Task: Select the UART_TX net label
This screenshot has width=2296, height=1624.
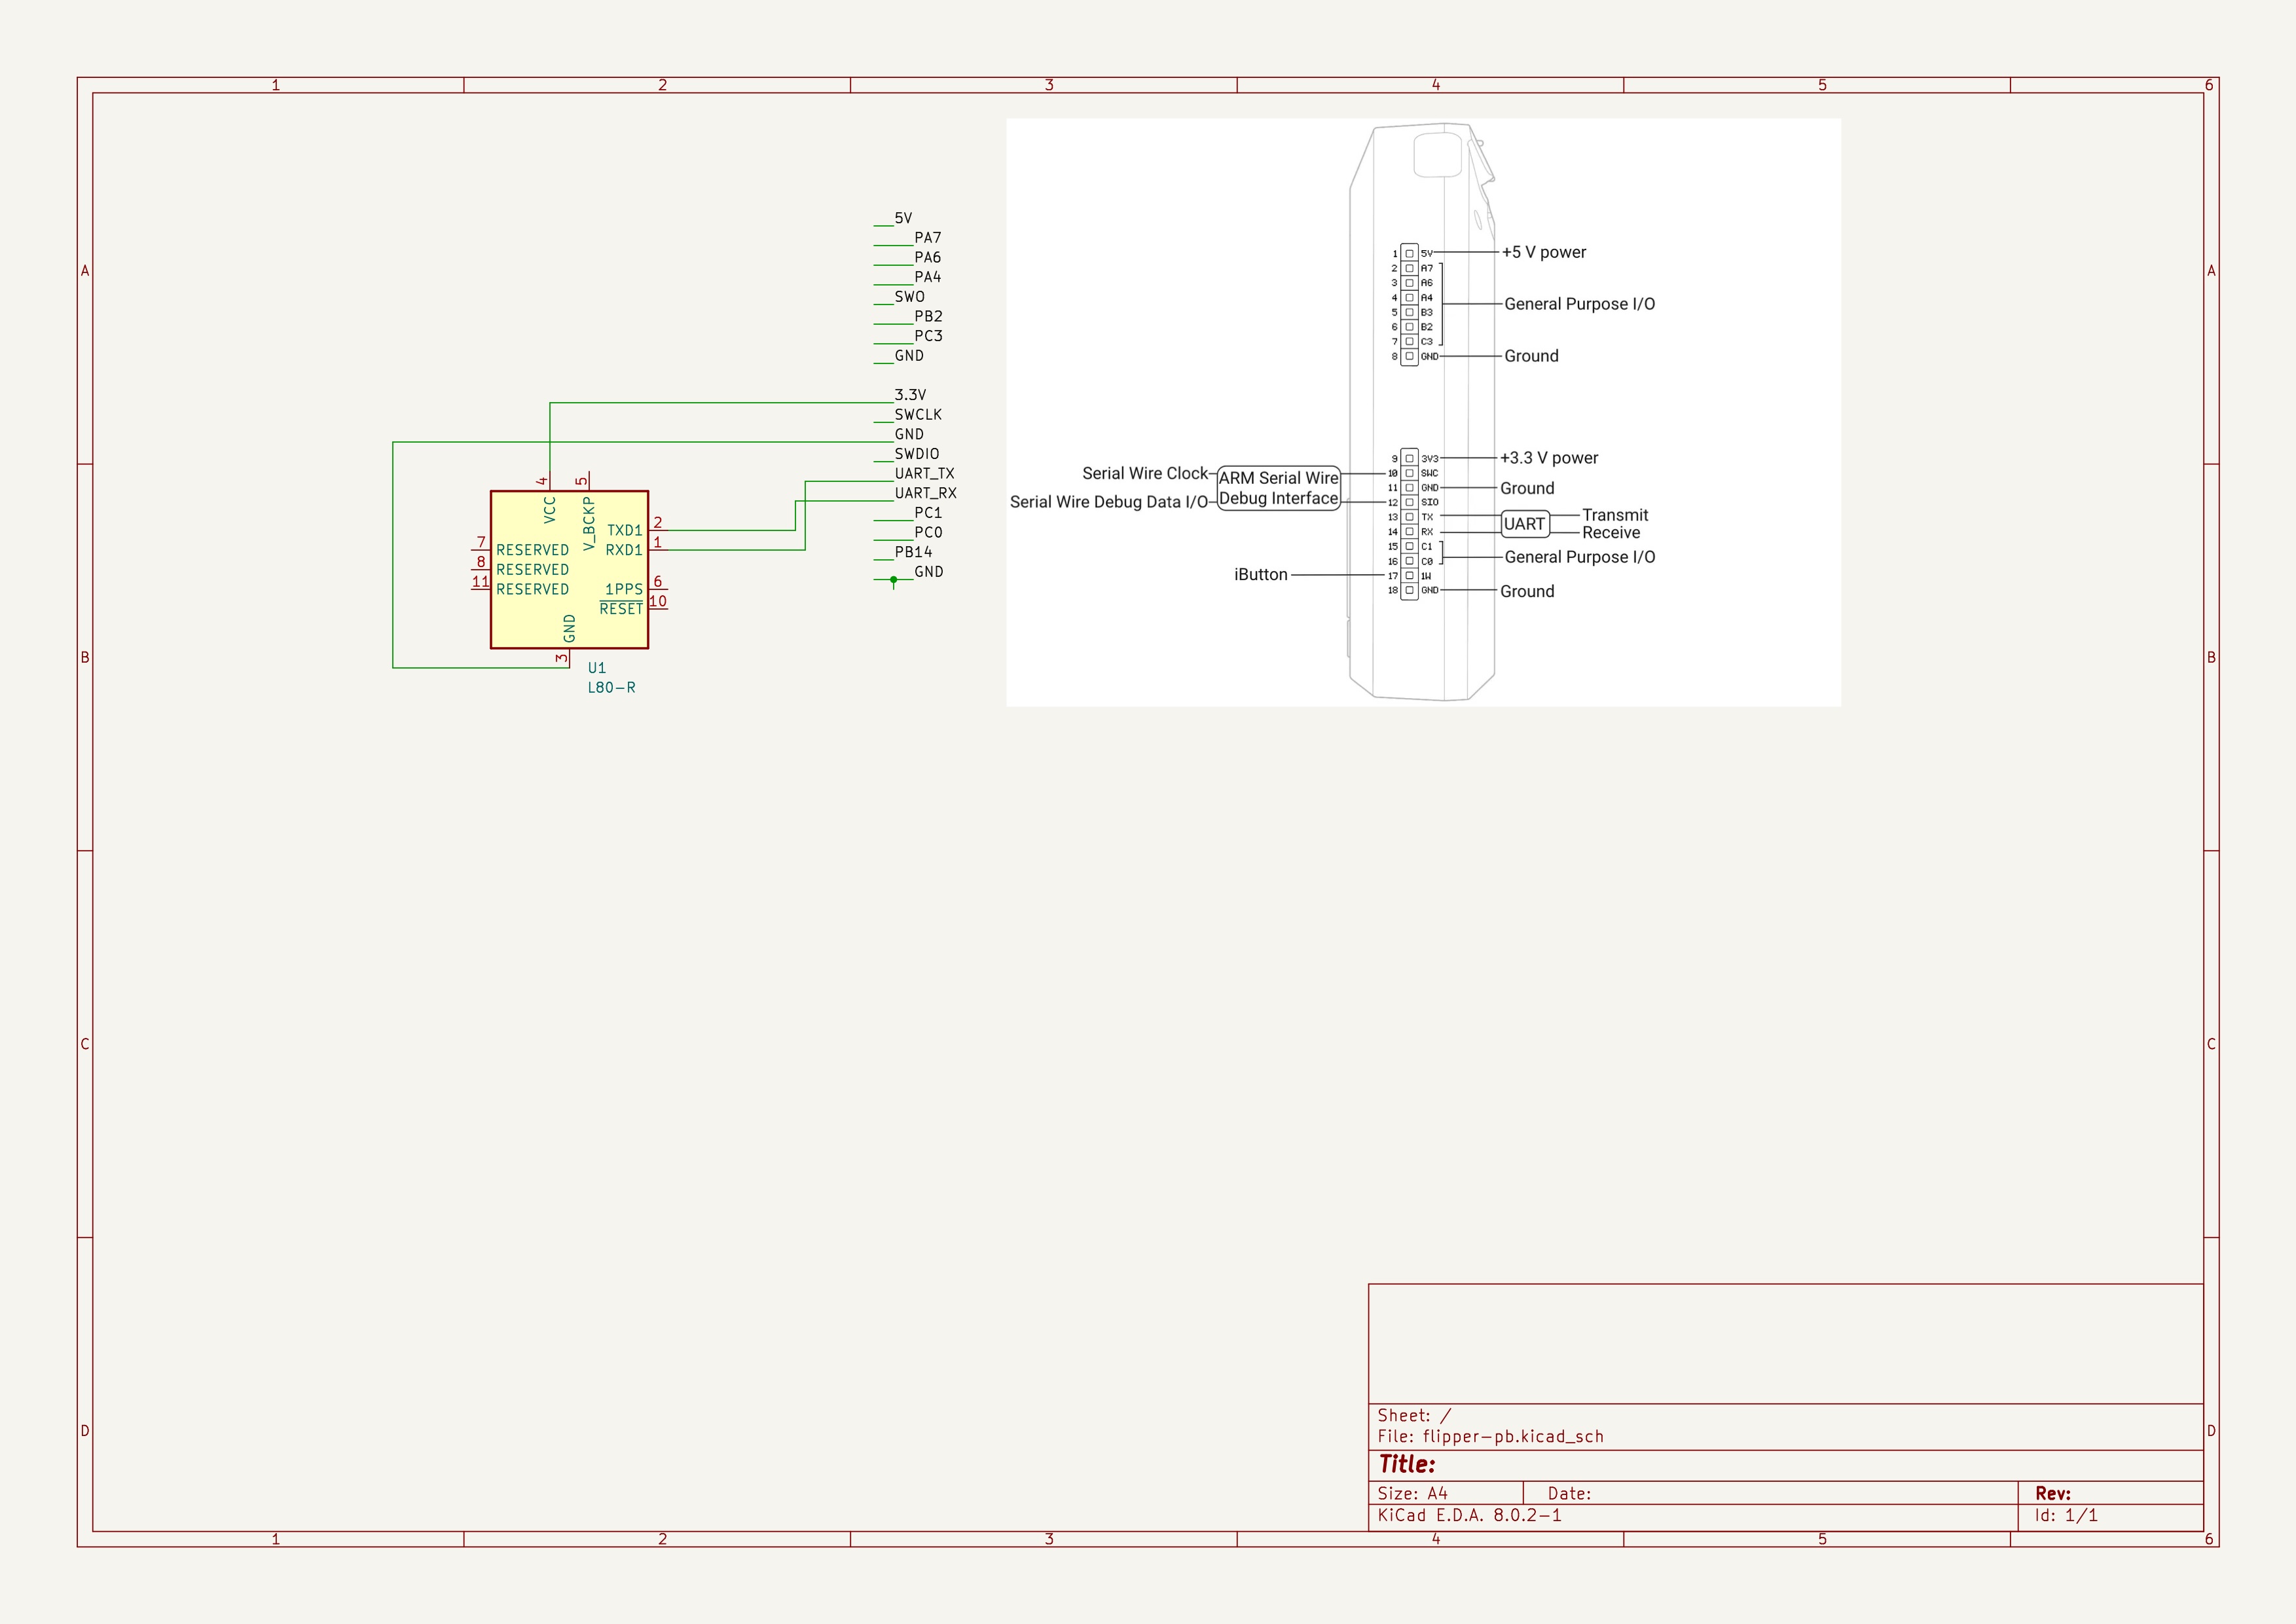Action: [924, 474]
